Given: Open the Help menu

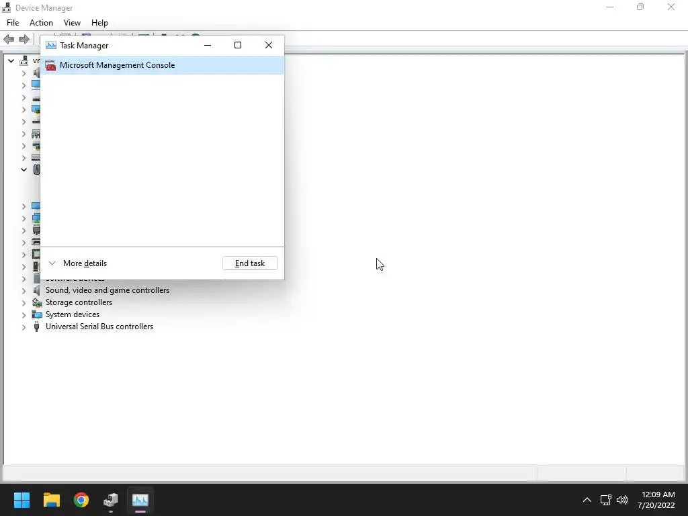Looking at the screenshot, I should click(x=99, y=23).
